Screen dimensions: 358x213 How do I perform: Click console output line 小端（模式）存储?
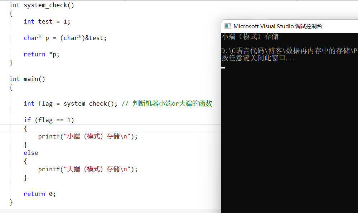[x=250, y=36]
